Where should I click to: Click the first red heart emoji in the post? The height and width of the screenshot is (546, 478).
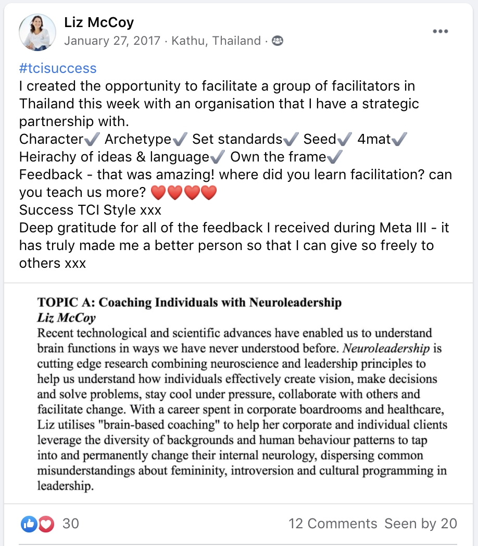(x=158, y=193)
